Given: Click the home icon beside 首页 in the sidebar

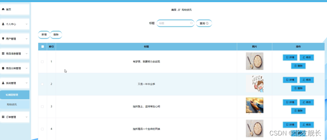Looking at the screenshot, I should (3, 9).
